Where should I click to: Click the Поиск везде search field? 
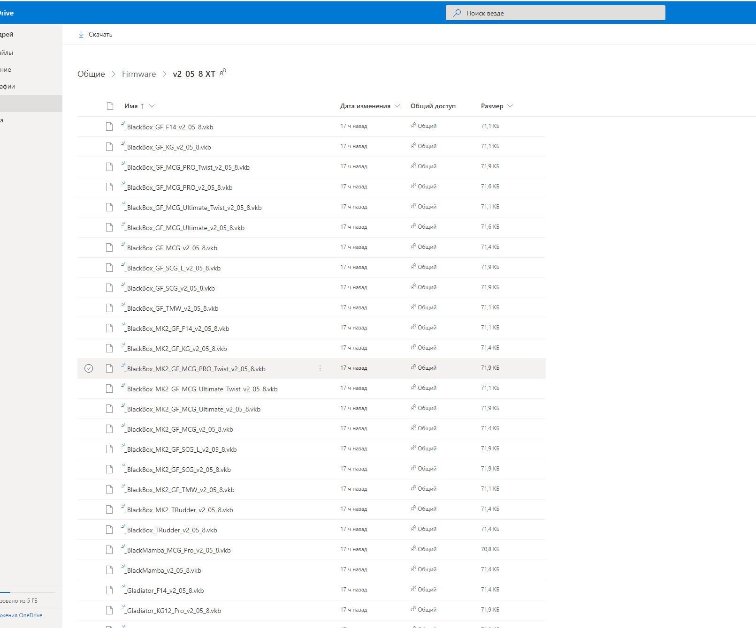(x=555, y=13)
